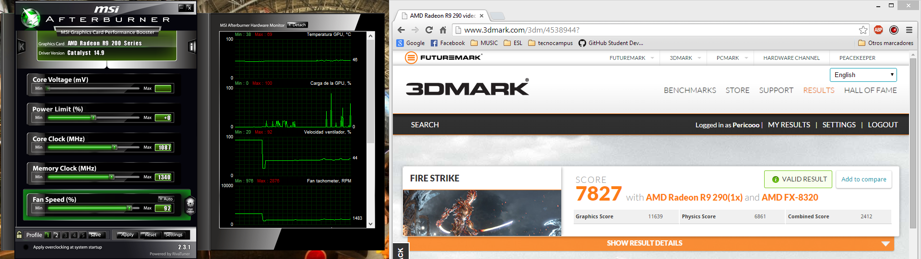
Task: Close the AMD Radeon R9 290 tab
Action: pos(482,16)
